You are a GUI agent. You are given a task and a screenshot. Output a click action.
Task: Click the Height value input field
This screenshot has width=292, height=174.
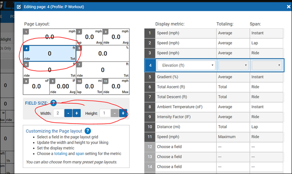point(104,113)
